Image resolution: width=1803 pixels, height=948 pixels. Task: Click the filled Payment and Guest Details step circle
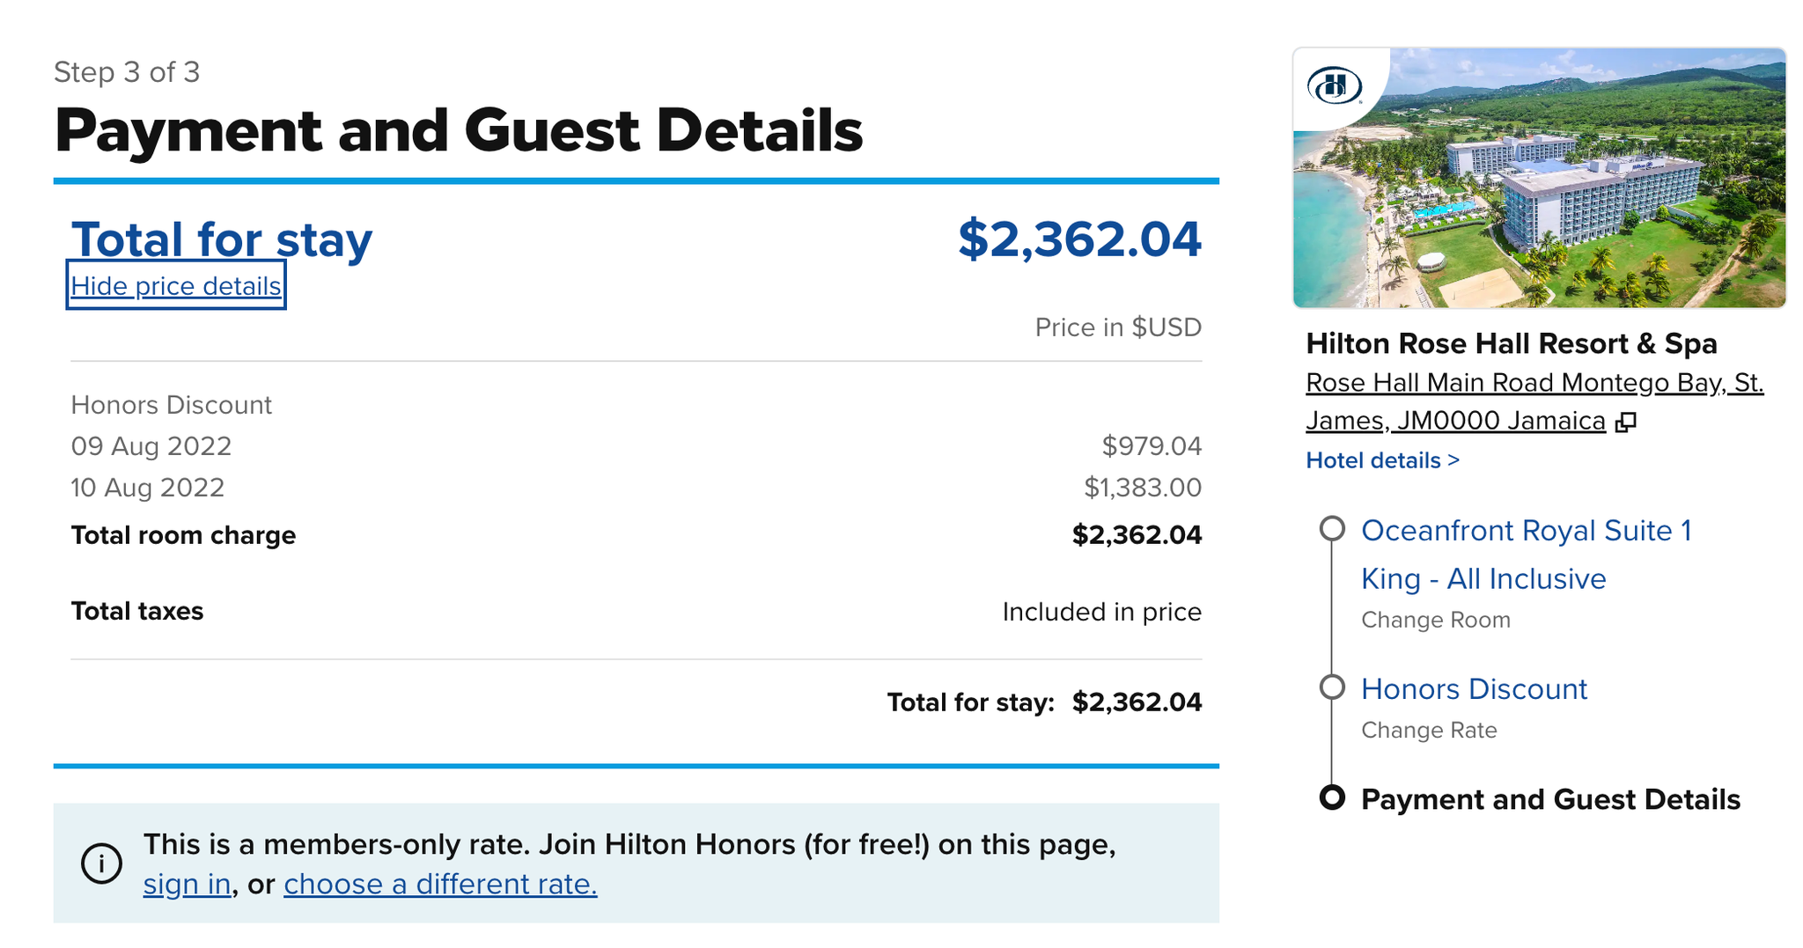point(1332,799)
